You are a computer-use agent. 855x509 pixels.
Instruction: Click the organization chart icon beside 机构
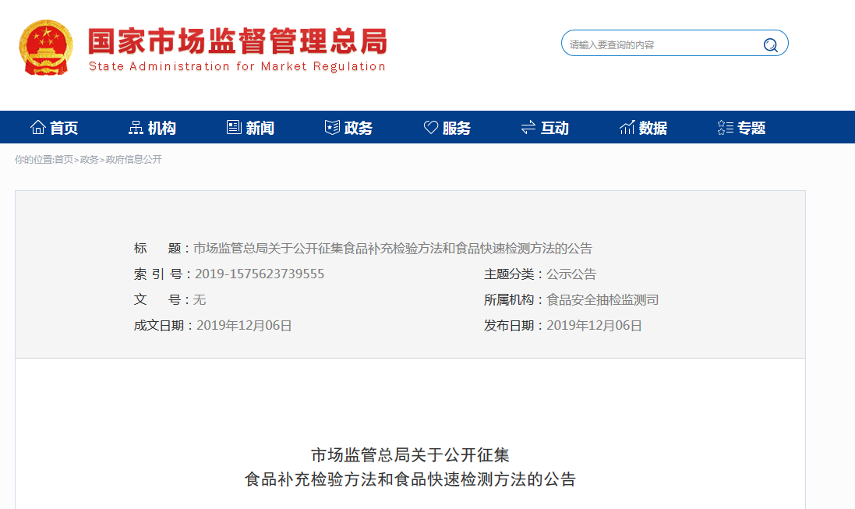pyautogui.click(x=136, y=127)
